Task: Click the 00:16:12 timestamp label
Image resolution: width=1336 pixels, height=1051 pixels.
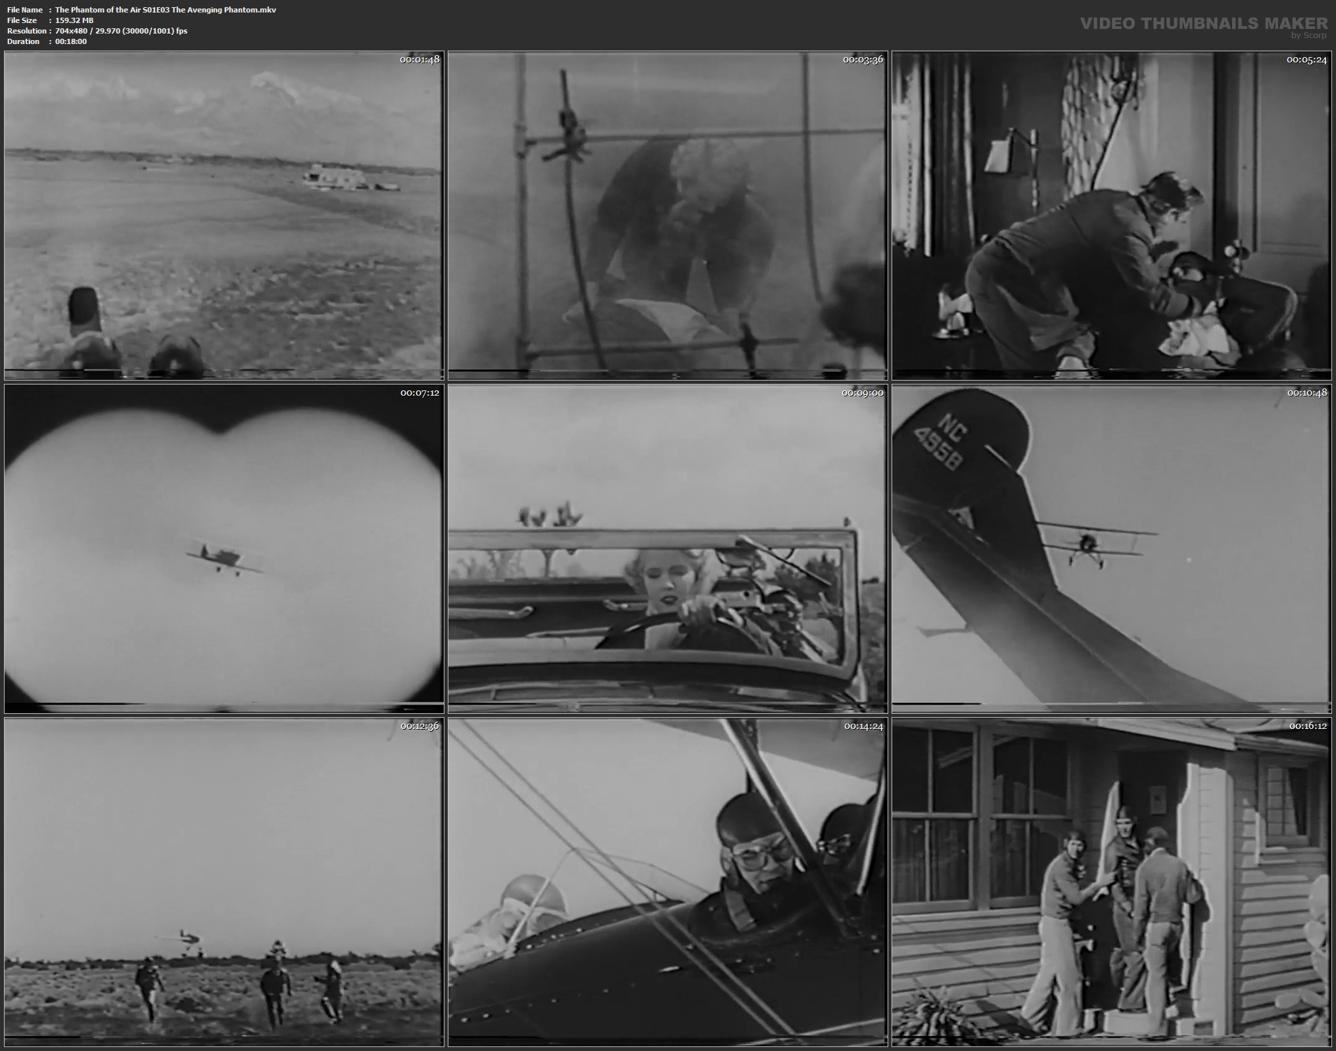Action: (x=1307, y=726)
